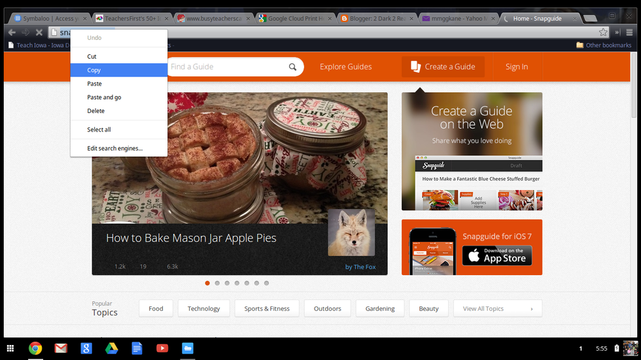Screen dimensions: 641x360
Task: Bookmark this page with the star
Action: click(x=603, y=32)
